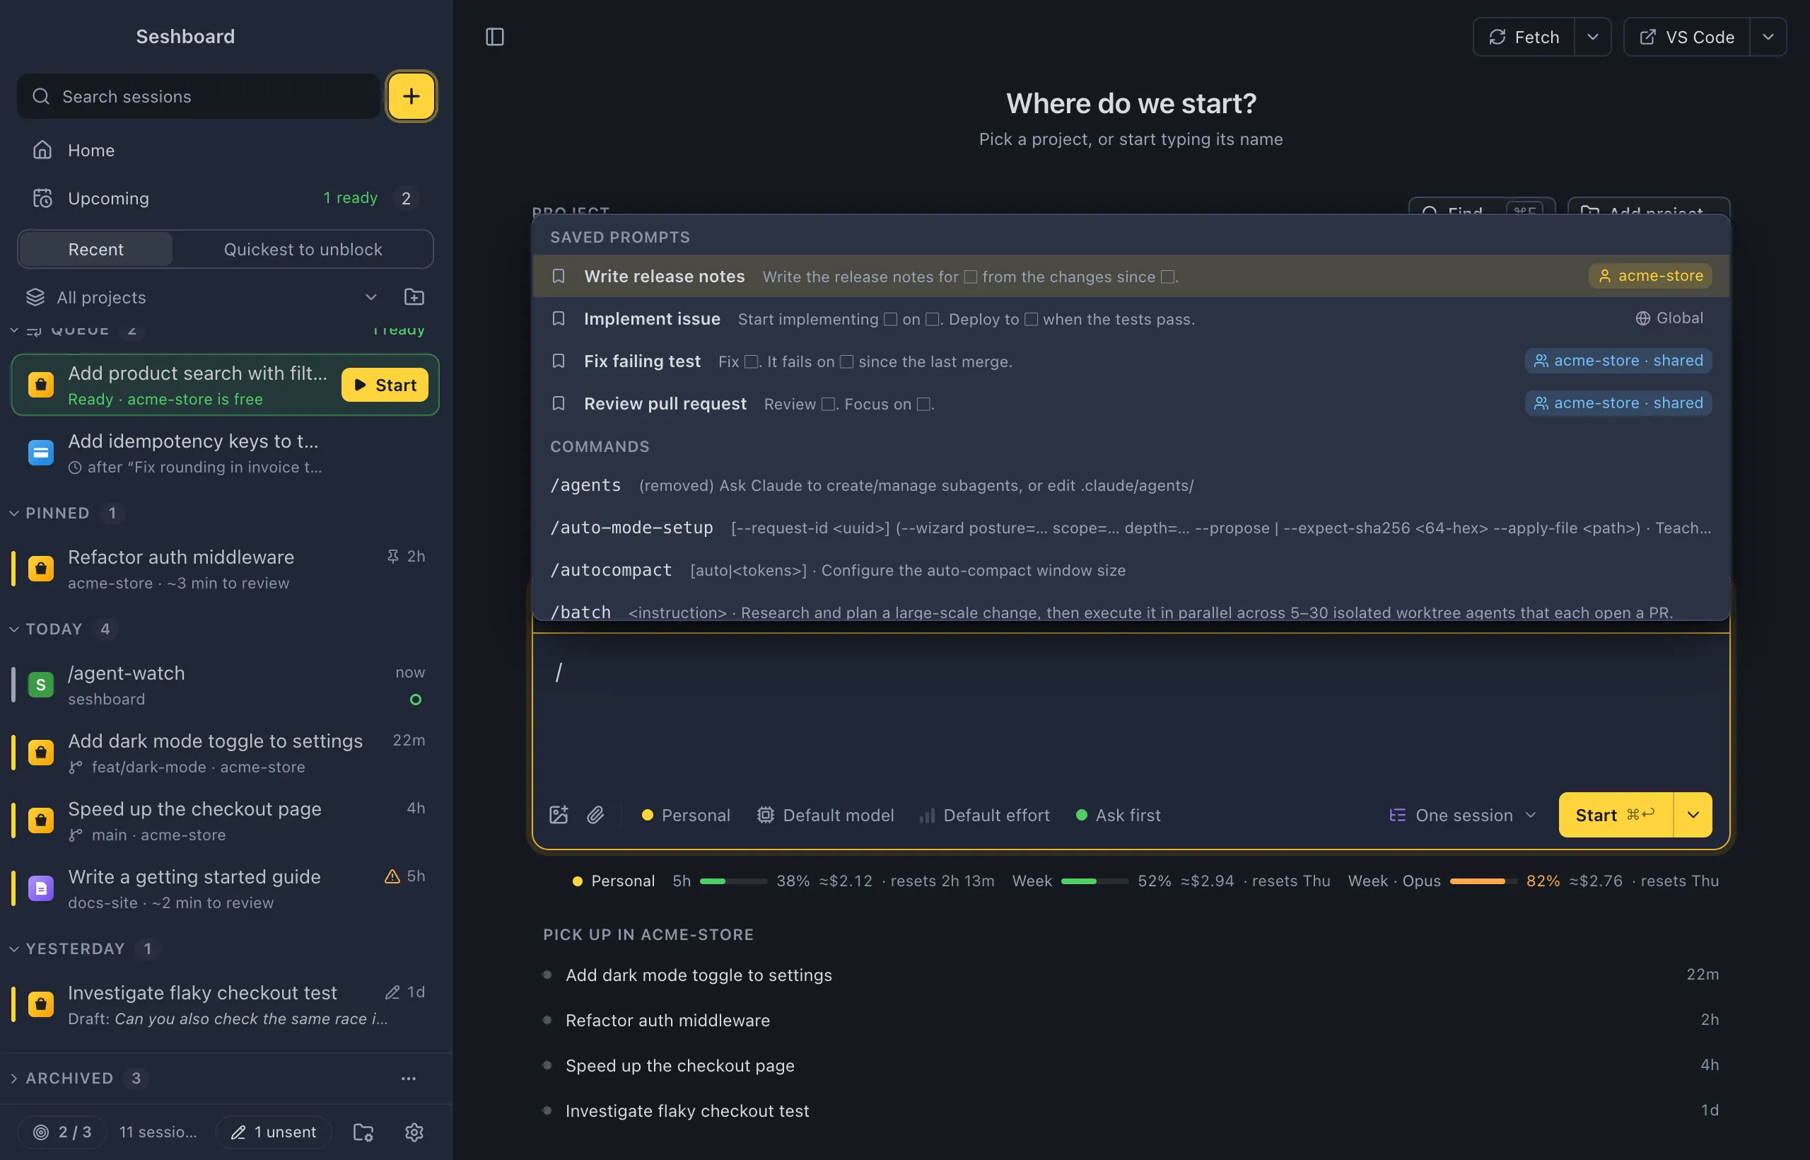The height and width of the screenshot is (1160, 1810).
Task: Click the bookmark icon on Implement issue
Action: pyautogui.click(x=559, y=318)
